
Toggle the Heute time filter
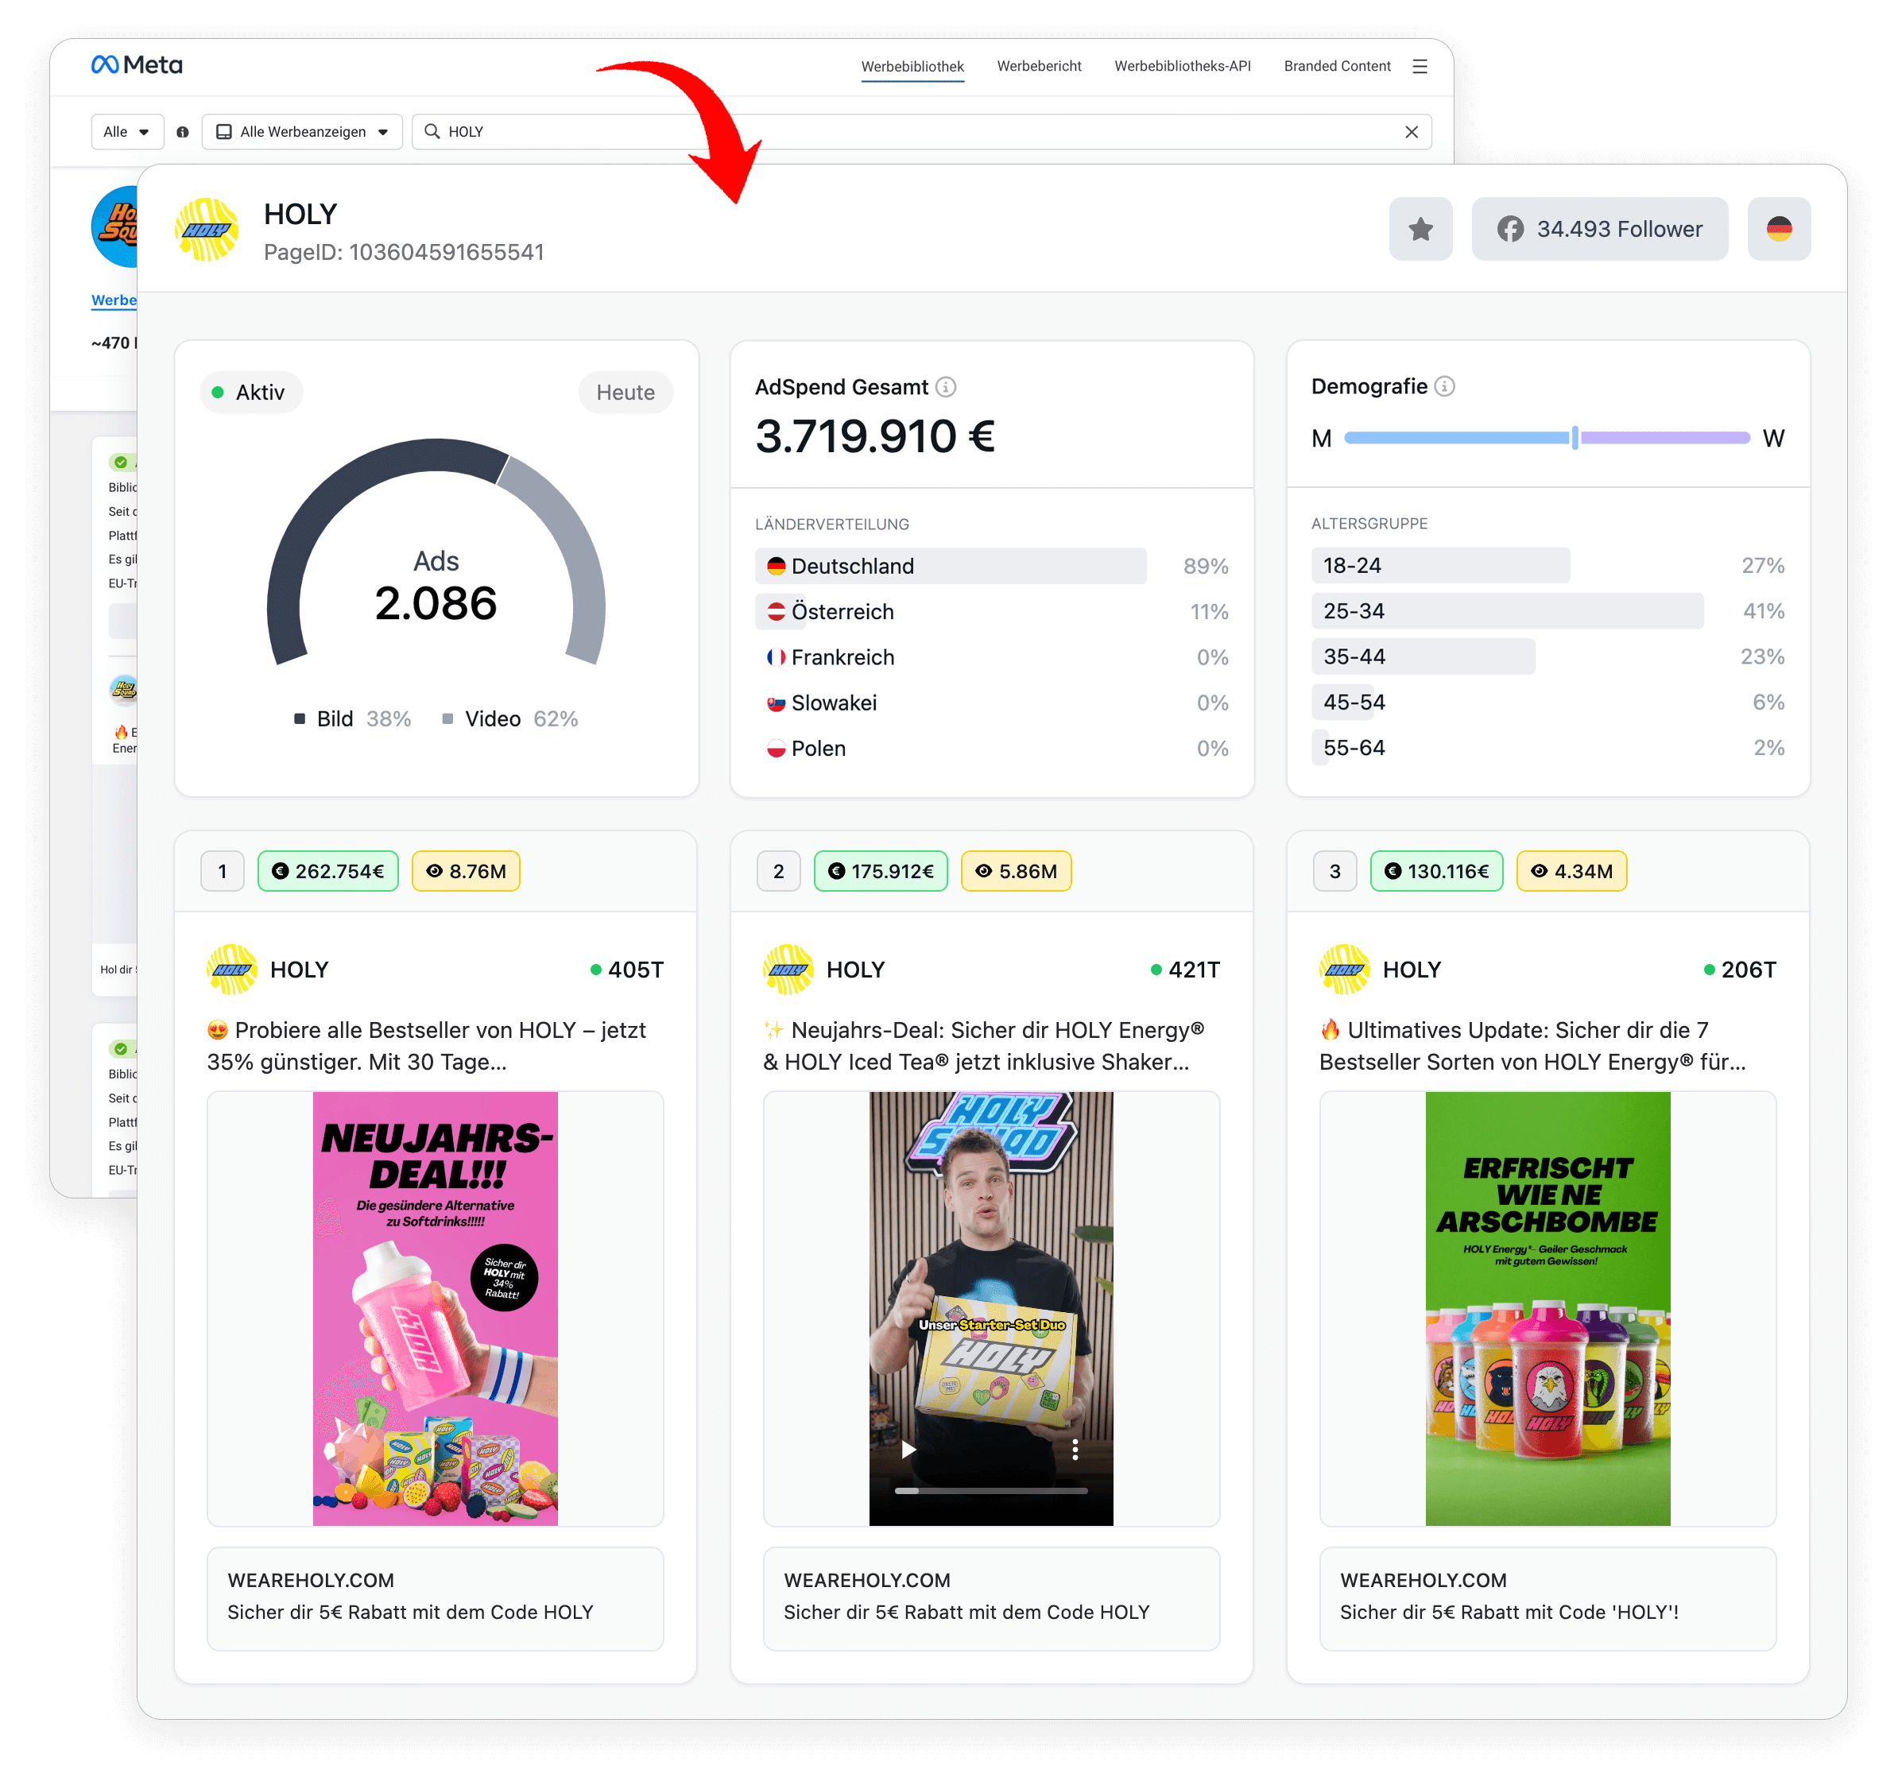coord(626,393)
